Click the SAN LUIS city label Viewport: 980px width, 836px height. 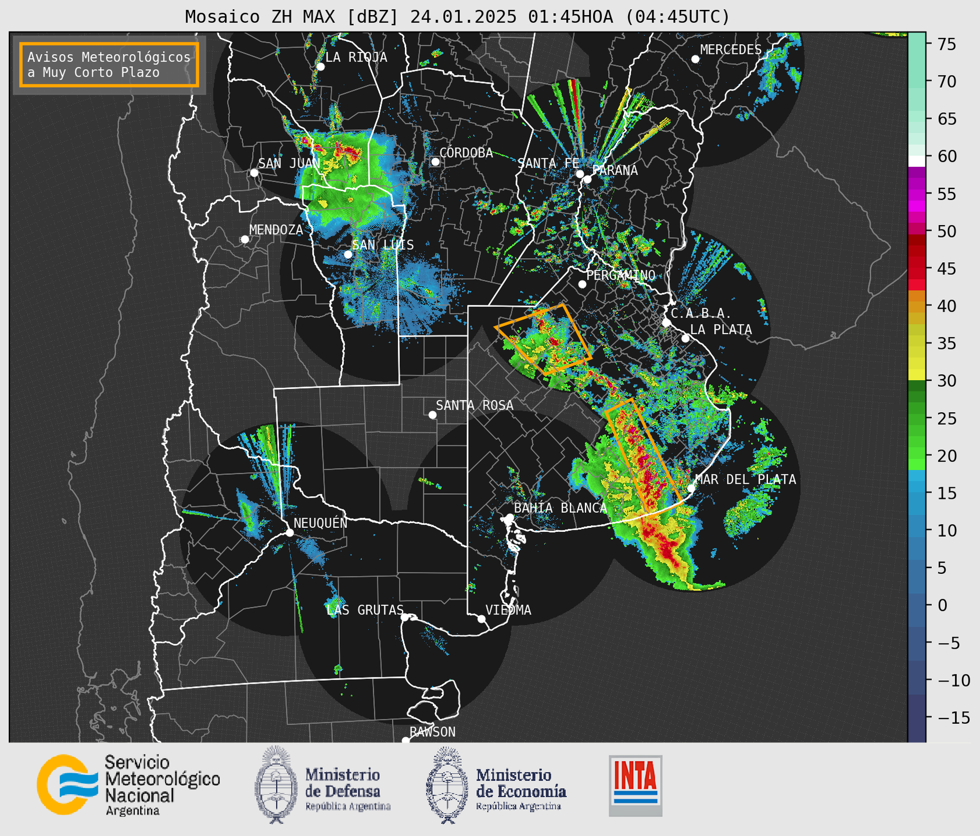383,245
